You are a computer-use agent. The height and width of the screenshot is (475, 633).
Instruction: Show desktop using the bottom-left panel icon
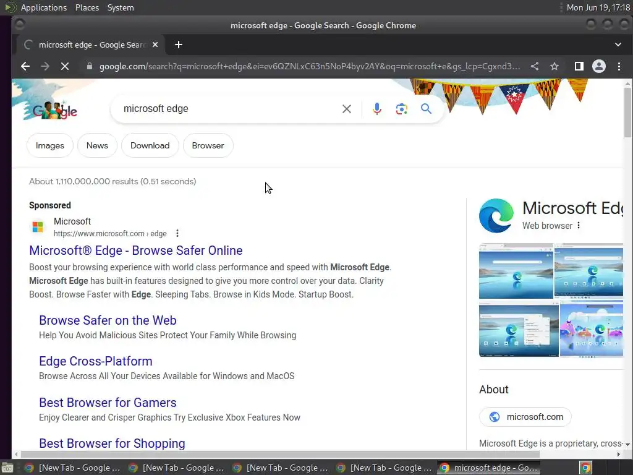[x=7, y=468]
